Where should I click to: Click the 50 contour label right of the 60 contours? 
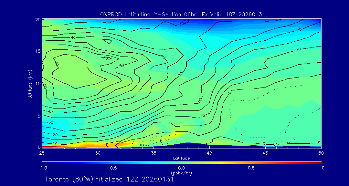tap(122, 65)
